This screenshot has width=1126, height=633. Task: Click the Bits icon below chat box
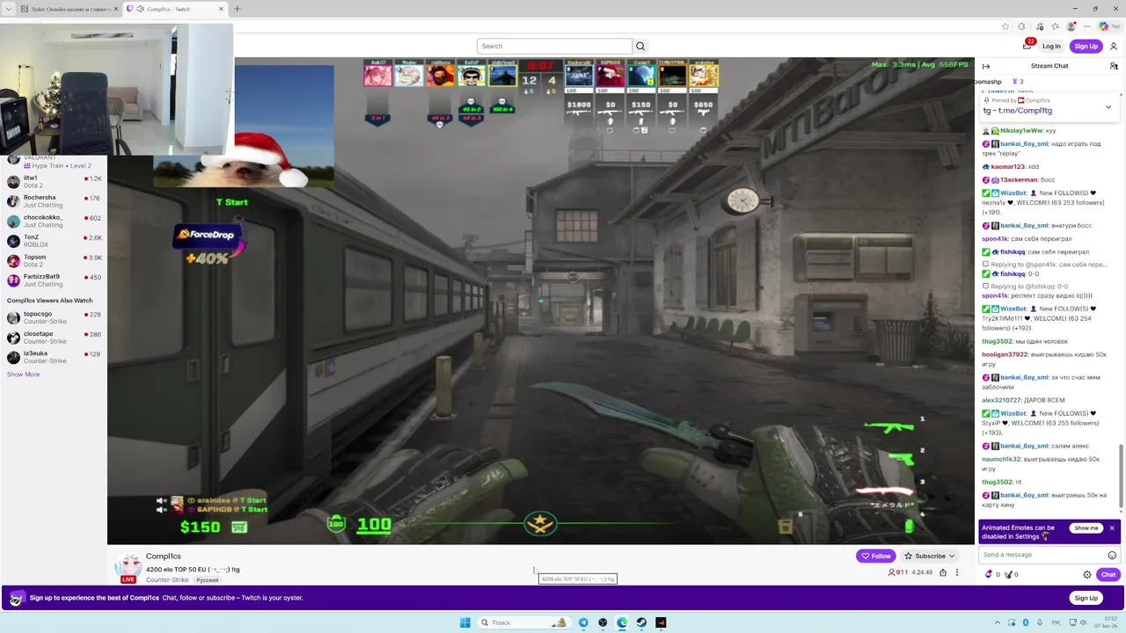[989, 574]
